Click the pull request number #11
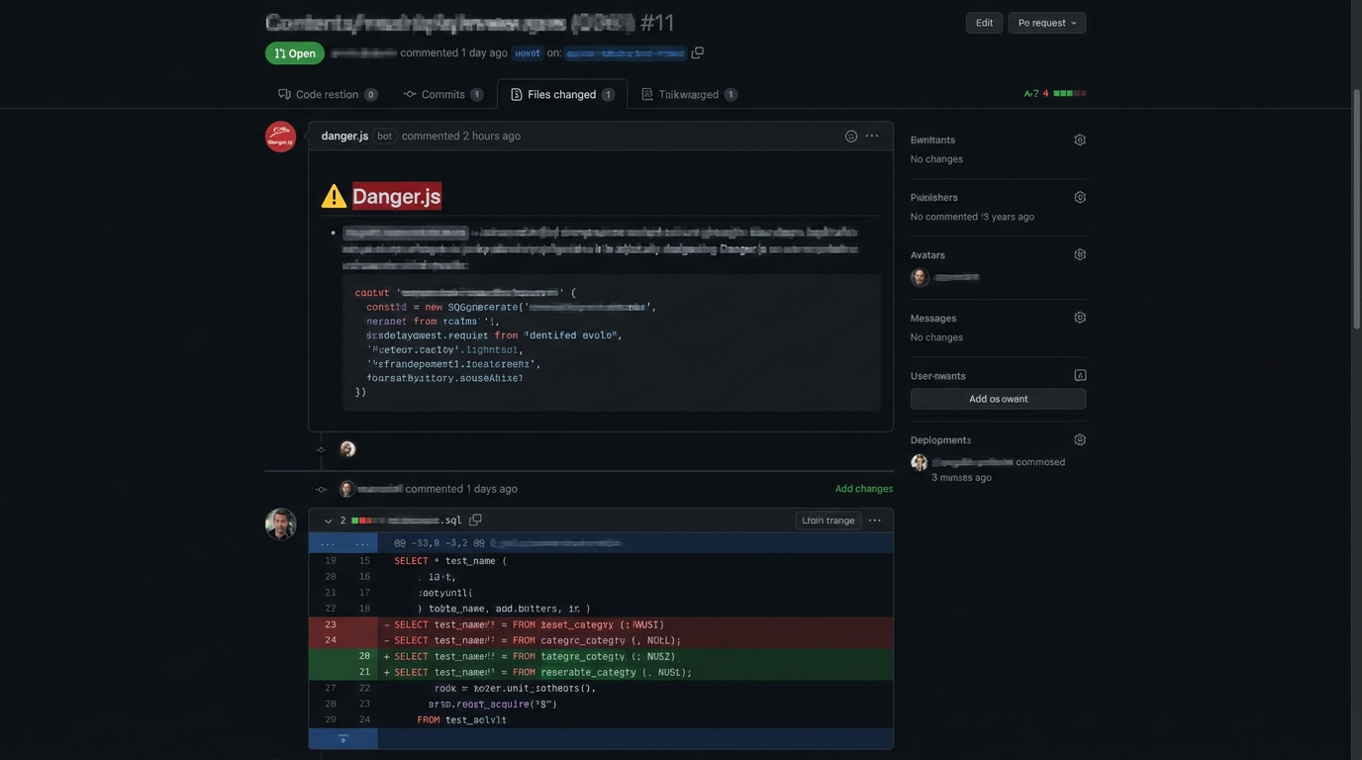The height and width of the screenshot is (760, 1362). (657, 23)
